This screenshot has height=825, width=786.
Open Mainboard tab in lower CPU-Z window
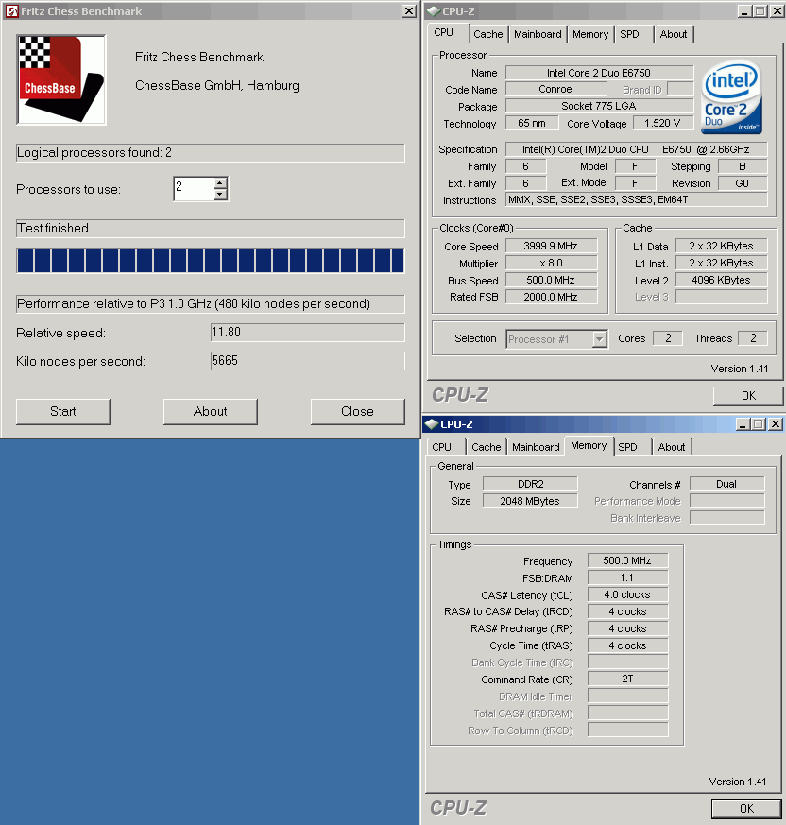536,447
